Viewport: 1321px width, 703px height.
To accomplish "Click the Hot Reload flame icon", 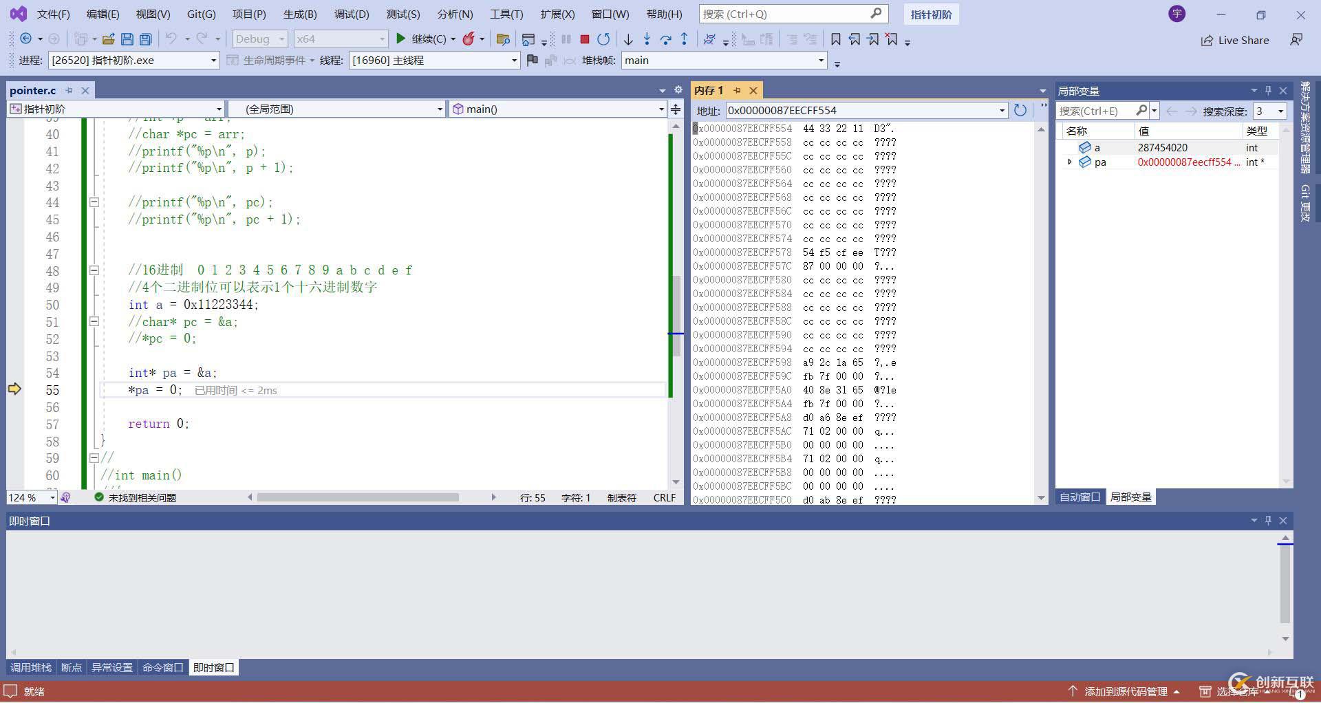I will tap(469, 39).
